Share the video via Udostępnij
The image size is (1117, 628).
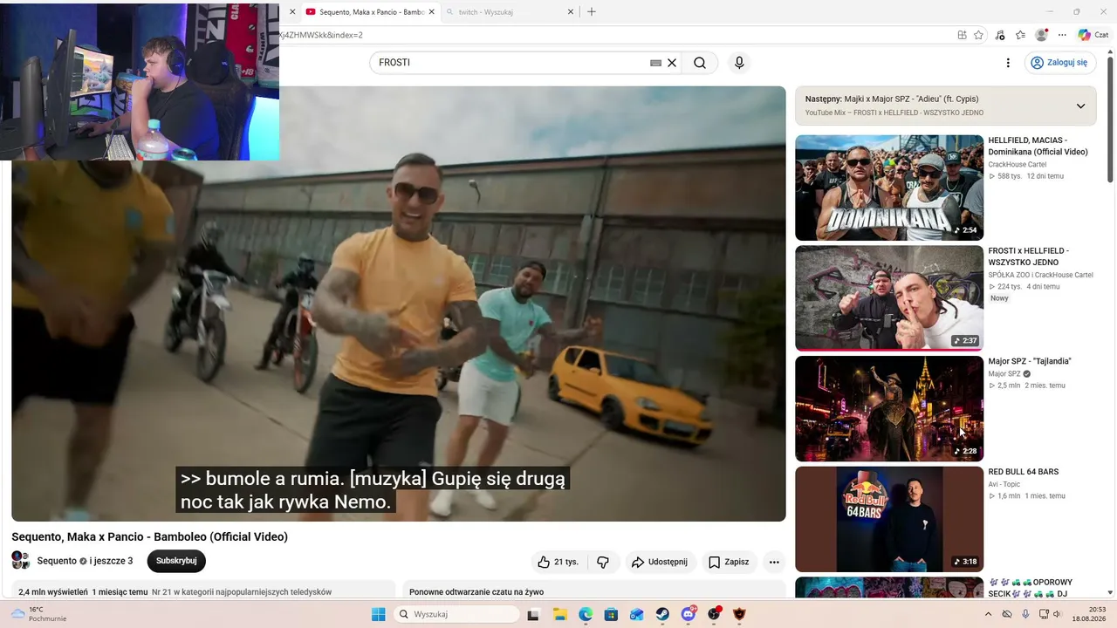[x=659, y=562]
